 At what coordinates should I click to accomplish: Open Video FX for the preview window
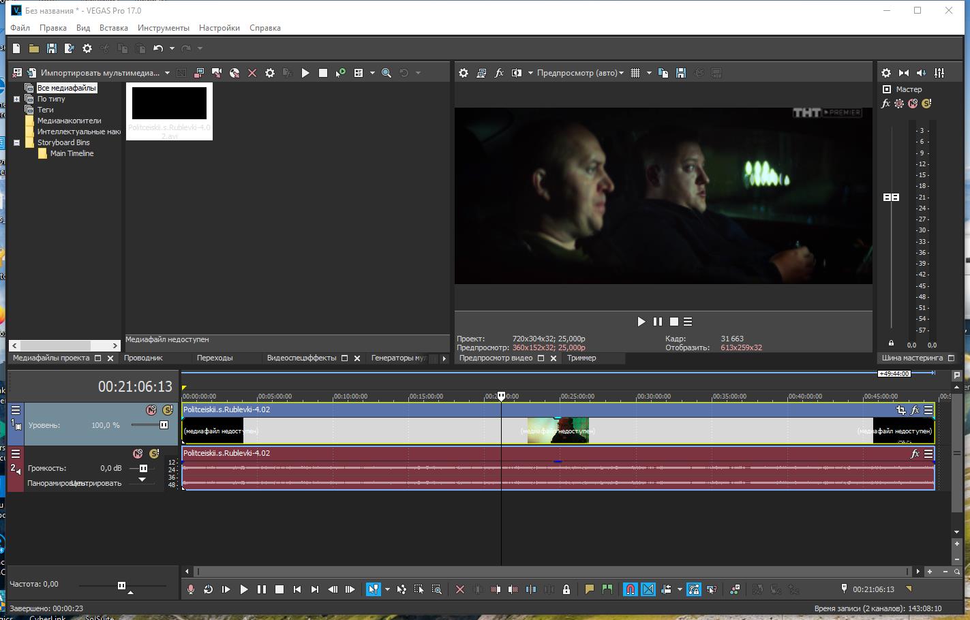click(x=500, y=72)
